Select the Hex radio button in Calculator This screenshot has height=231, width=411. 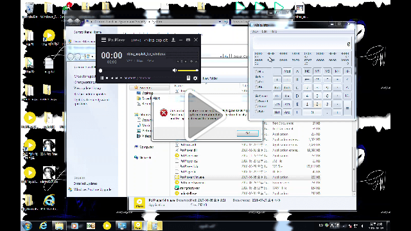(259, 71)
